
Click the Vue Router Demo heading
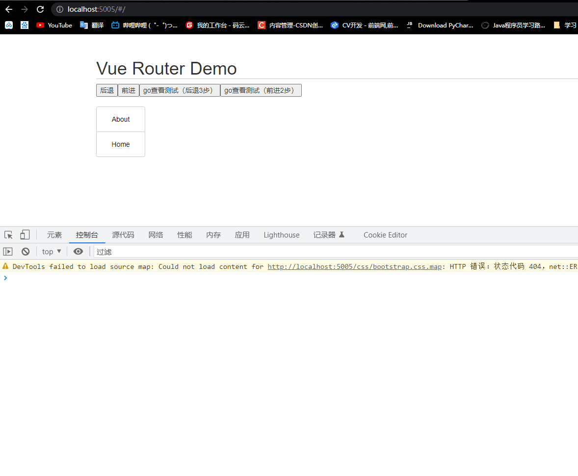tap(166, 69)
